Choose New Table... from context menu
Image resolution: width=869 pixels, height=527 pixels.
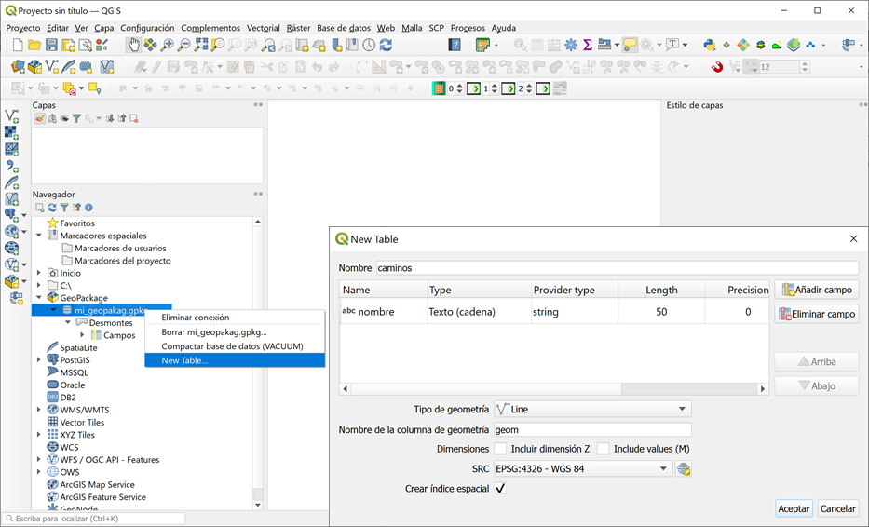click(x=235, y=360)
